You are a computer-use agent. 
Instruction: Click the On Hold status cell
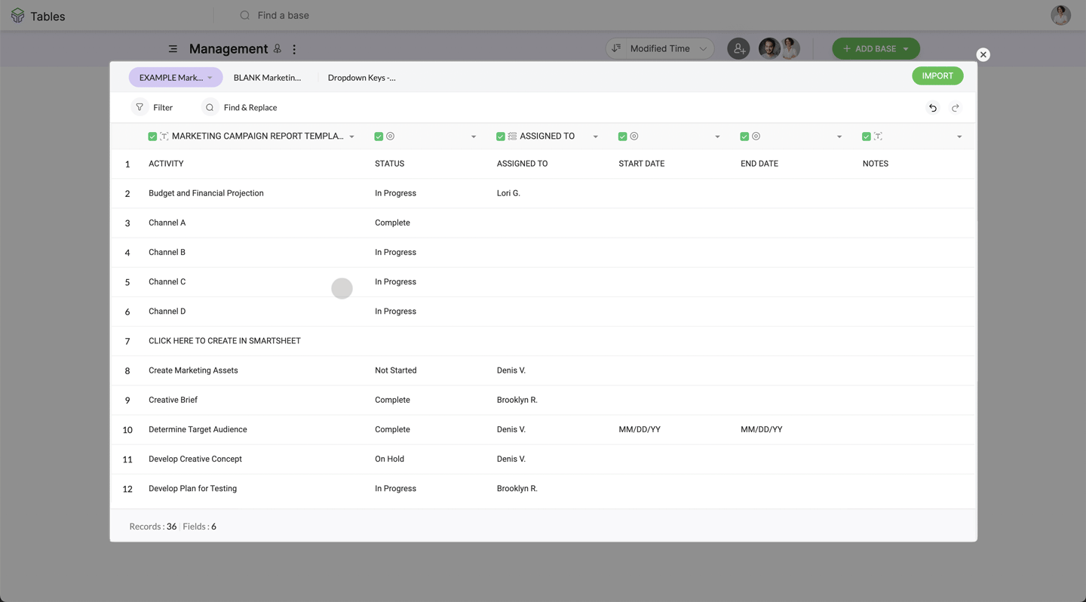tap(389, 459)
